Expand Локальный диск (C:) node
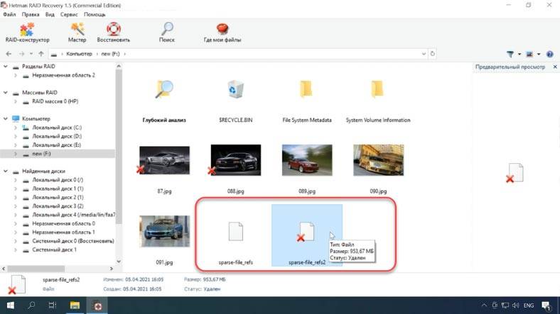This screenshot has height=314, width=560. pyautogui.click(x=16, y=128)
